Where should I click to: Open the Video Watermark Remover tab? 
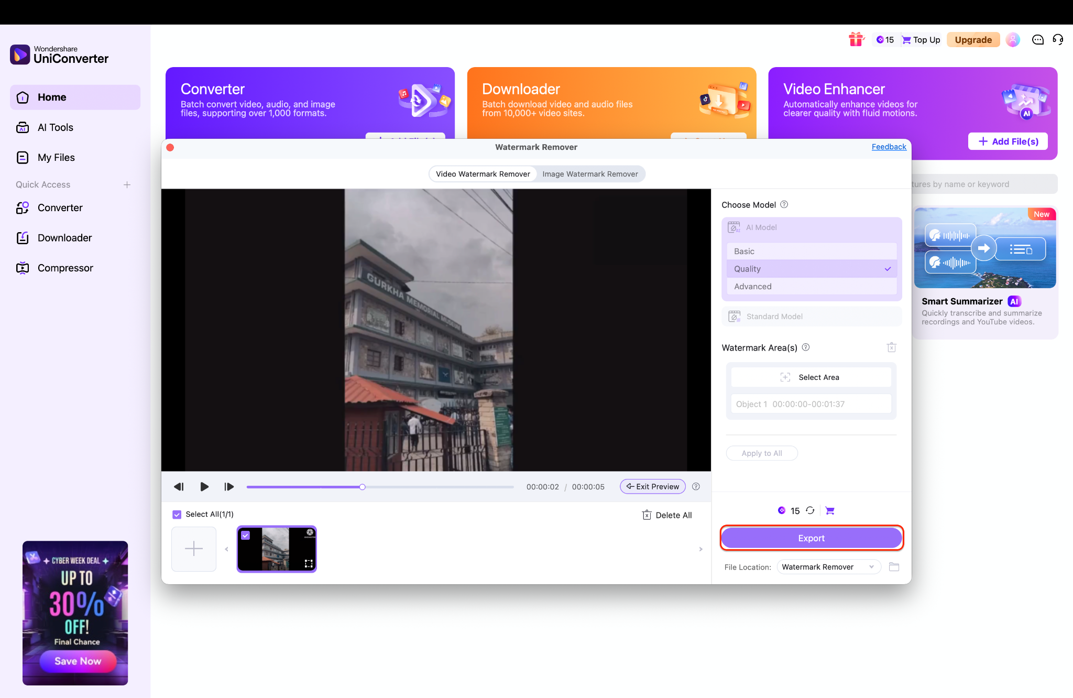(x=483, y=173)
